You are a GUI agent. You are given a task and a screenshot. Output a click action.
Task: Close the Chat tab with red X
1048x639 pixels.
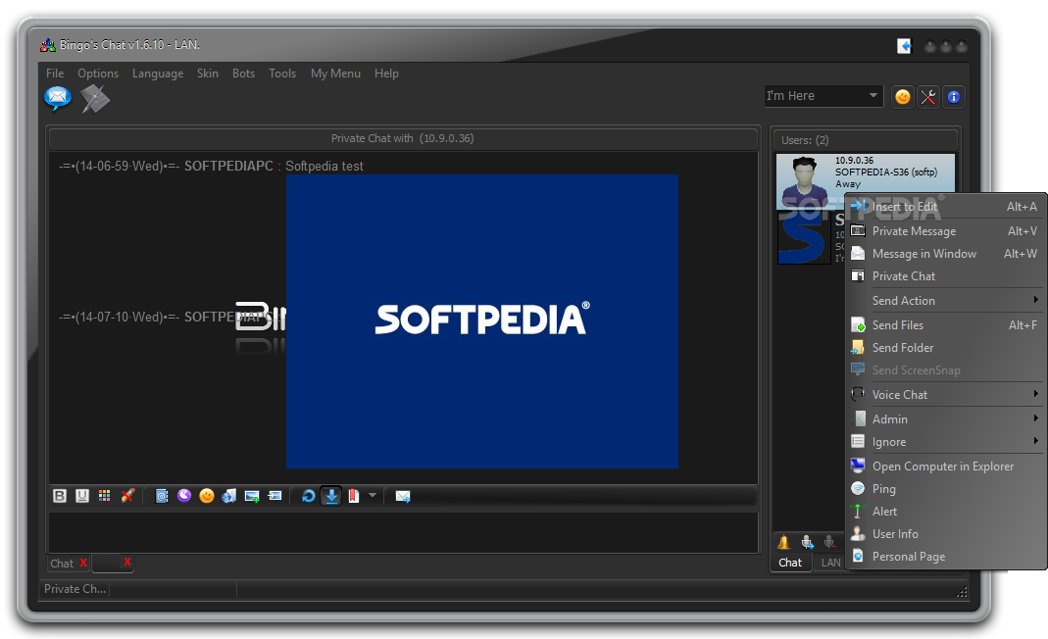83,563
